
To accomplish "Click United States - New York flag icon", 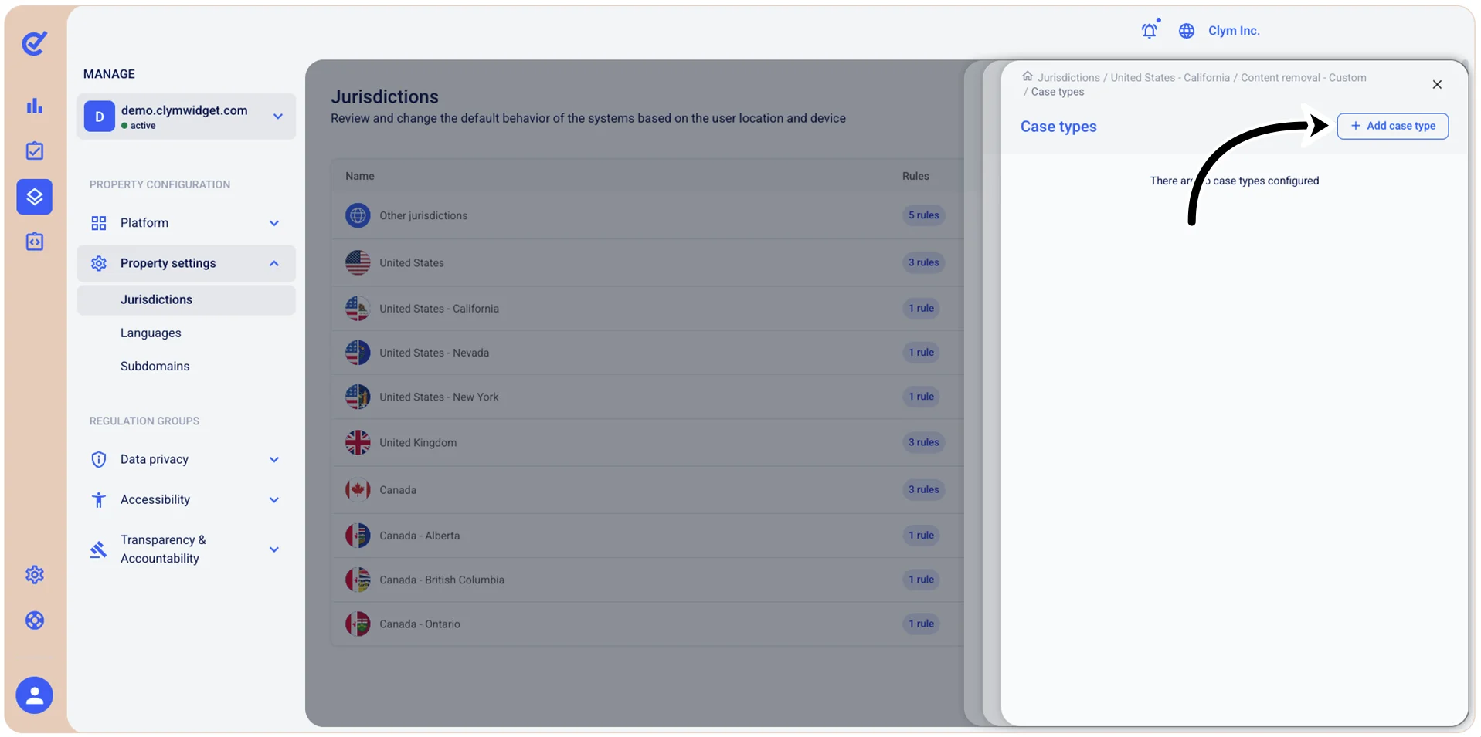I will tap(358, 397).
